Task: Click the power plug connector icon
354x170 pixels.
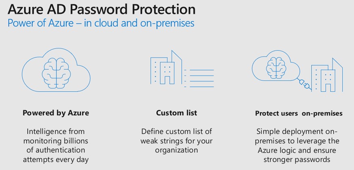Action: (304, 84)
